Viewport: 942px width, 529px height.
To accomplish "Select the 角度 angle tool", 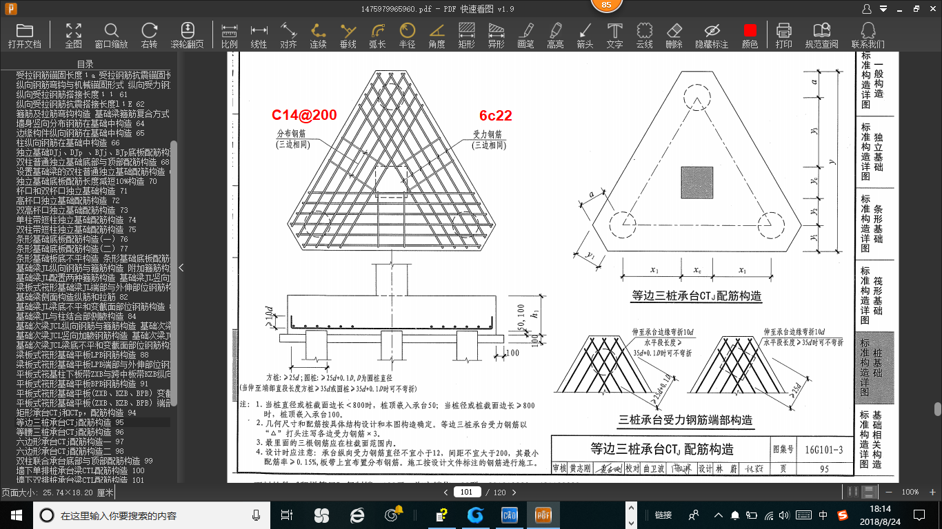I will point(437,35).
